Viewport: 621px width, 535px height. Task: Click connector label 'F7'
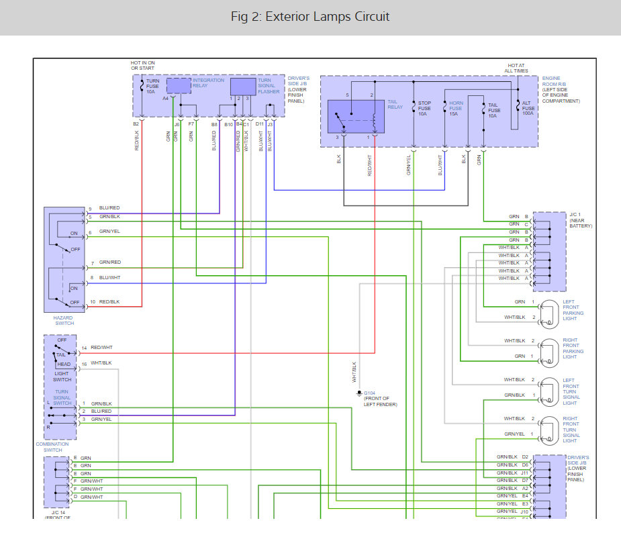(x=191, y=124)
